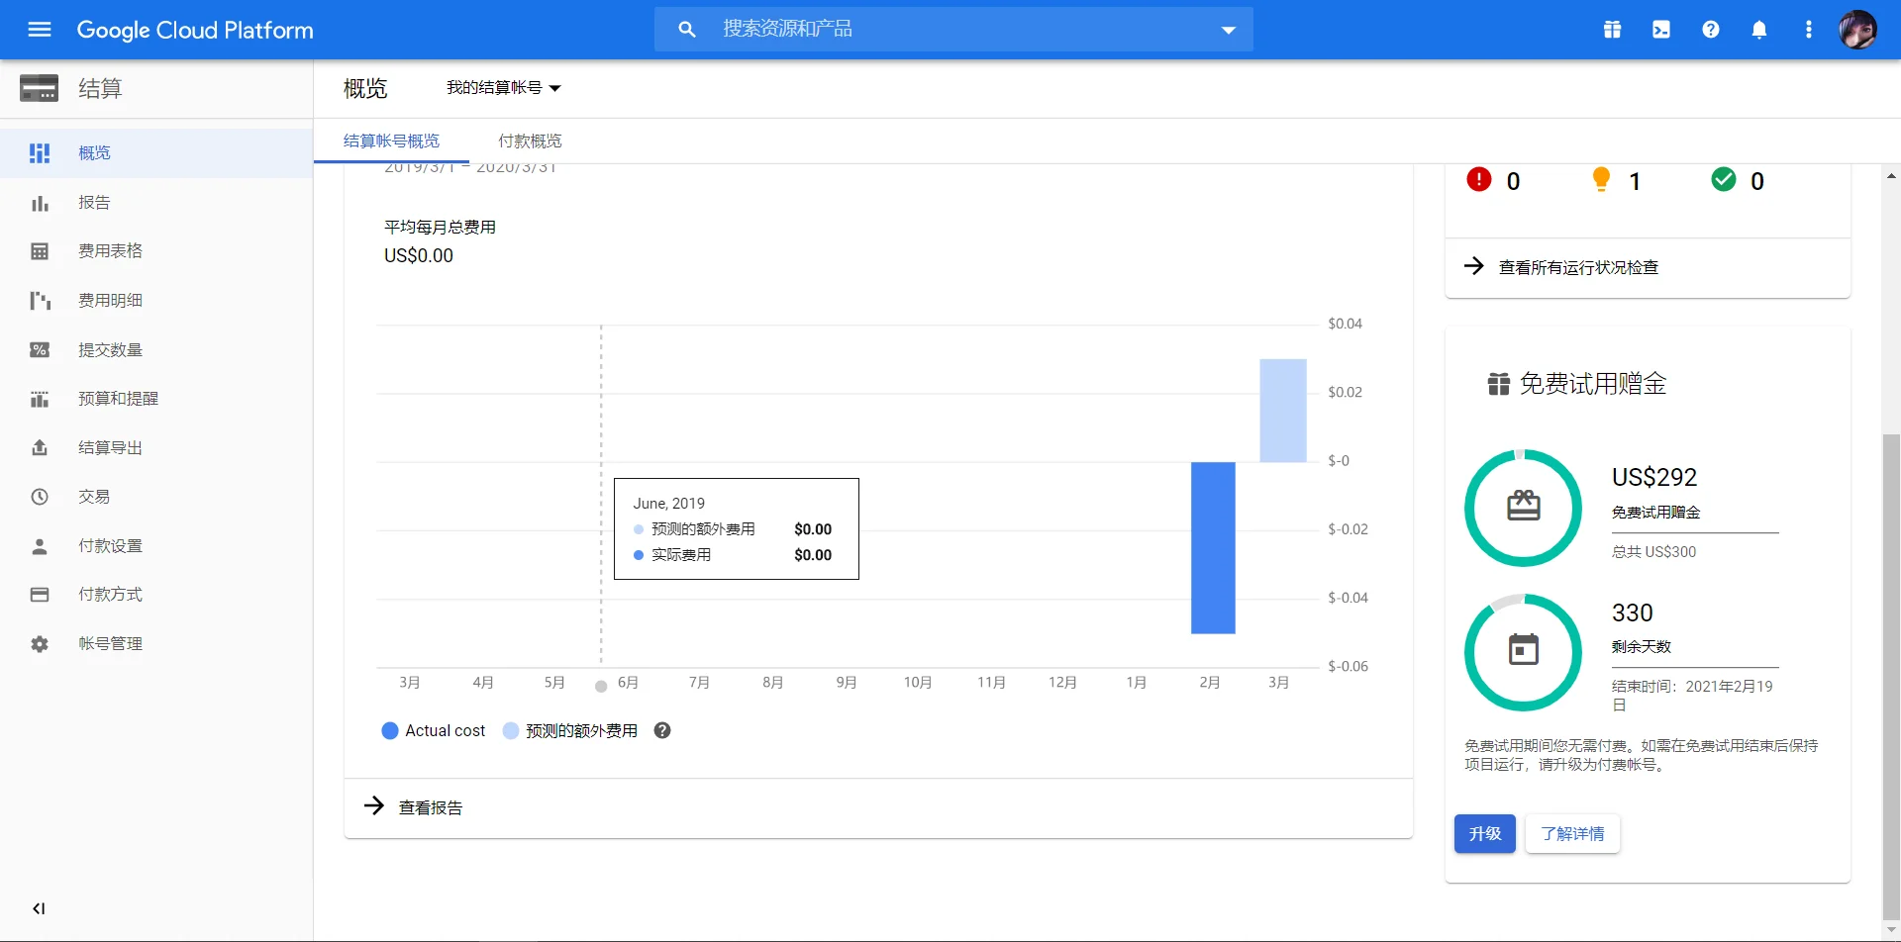Click the light blue March forecast bar

point(1283,410)
